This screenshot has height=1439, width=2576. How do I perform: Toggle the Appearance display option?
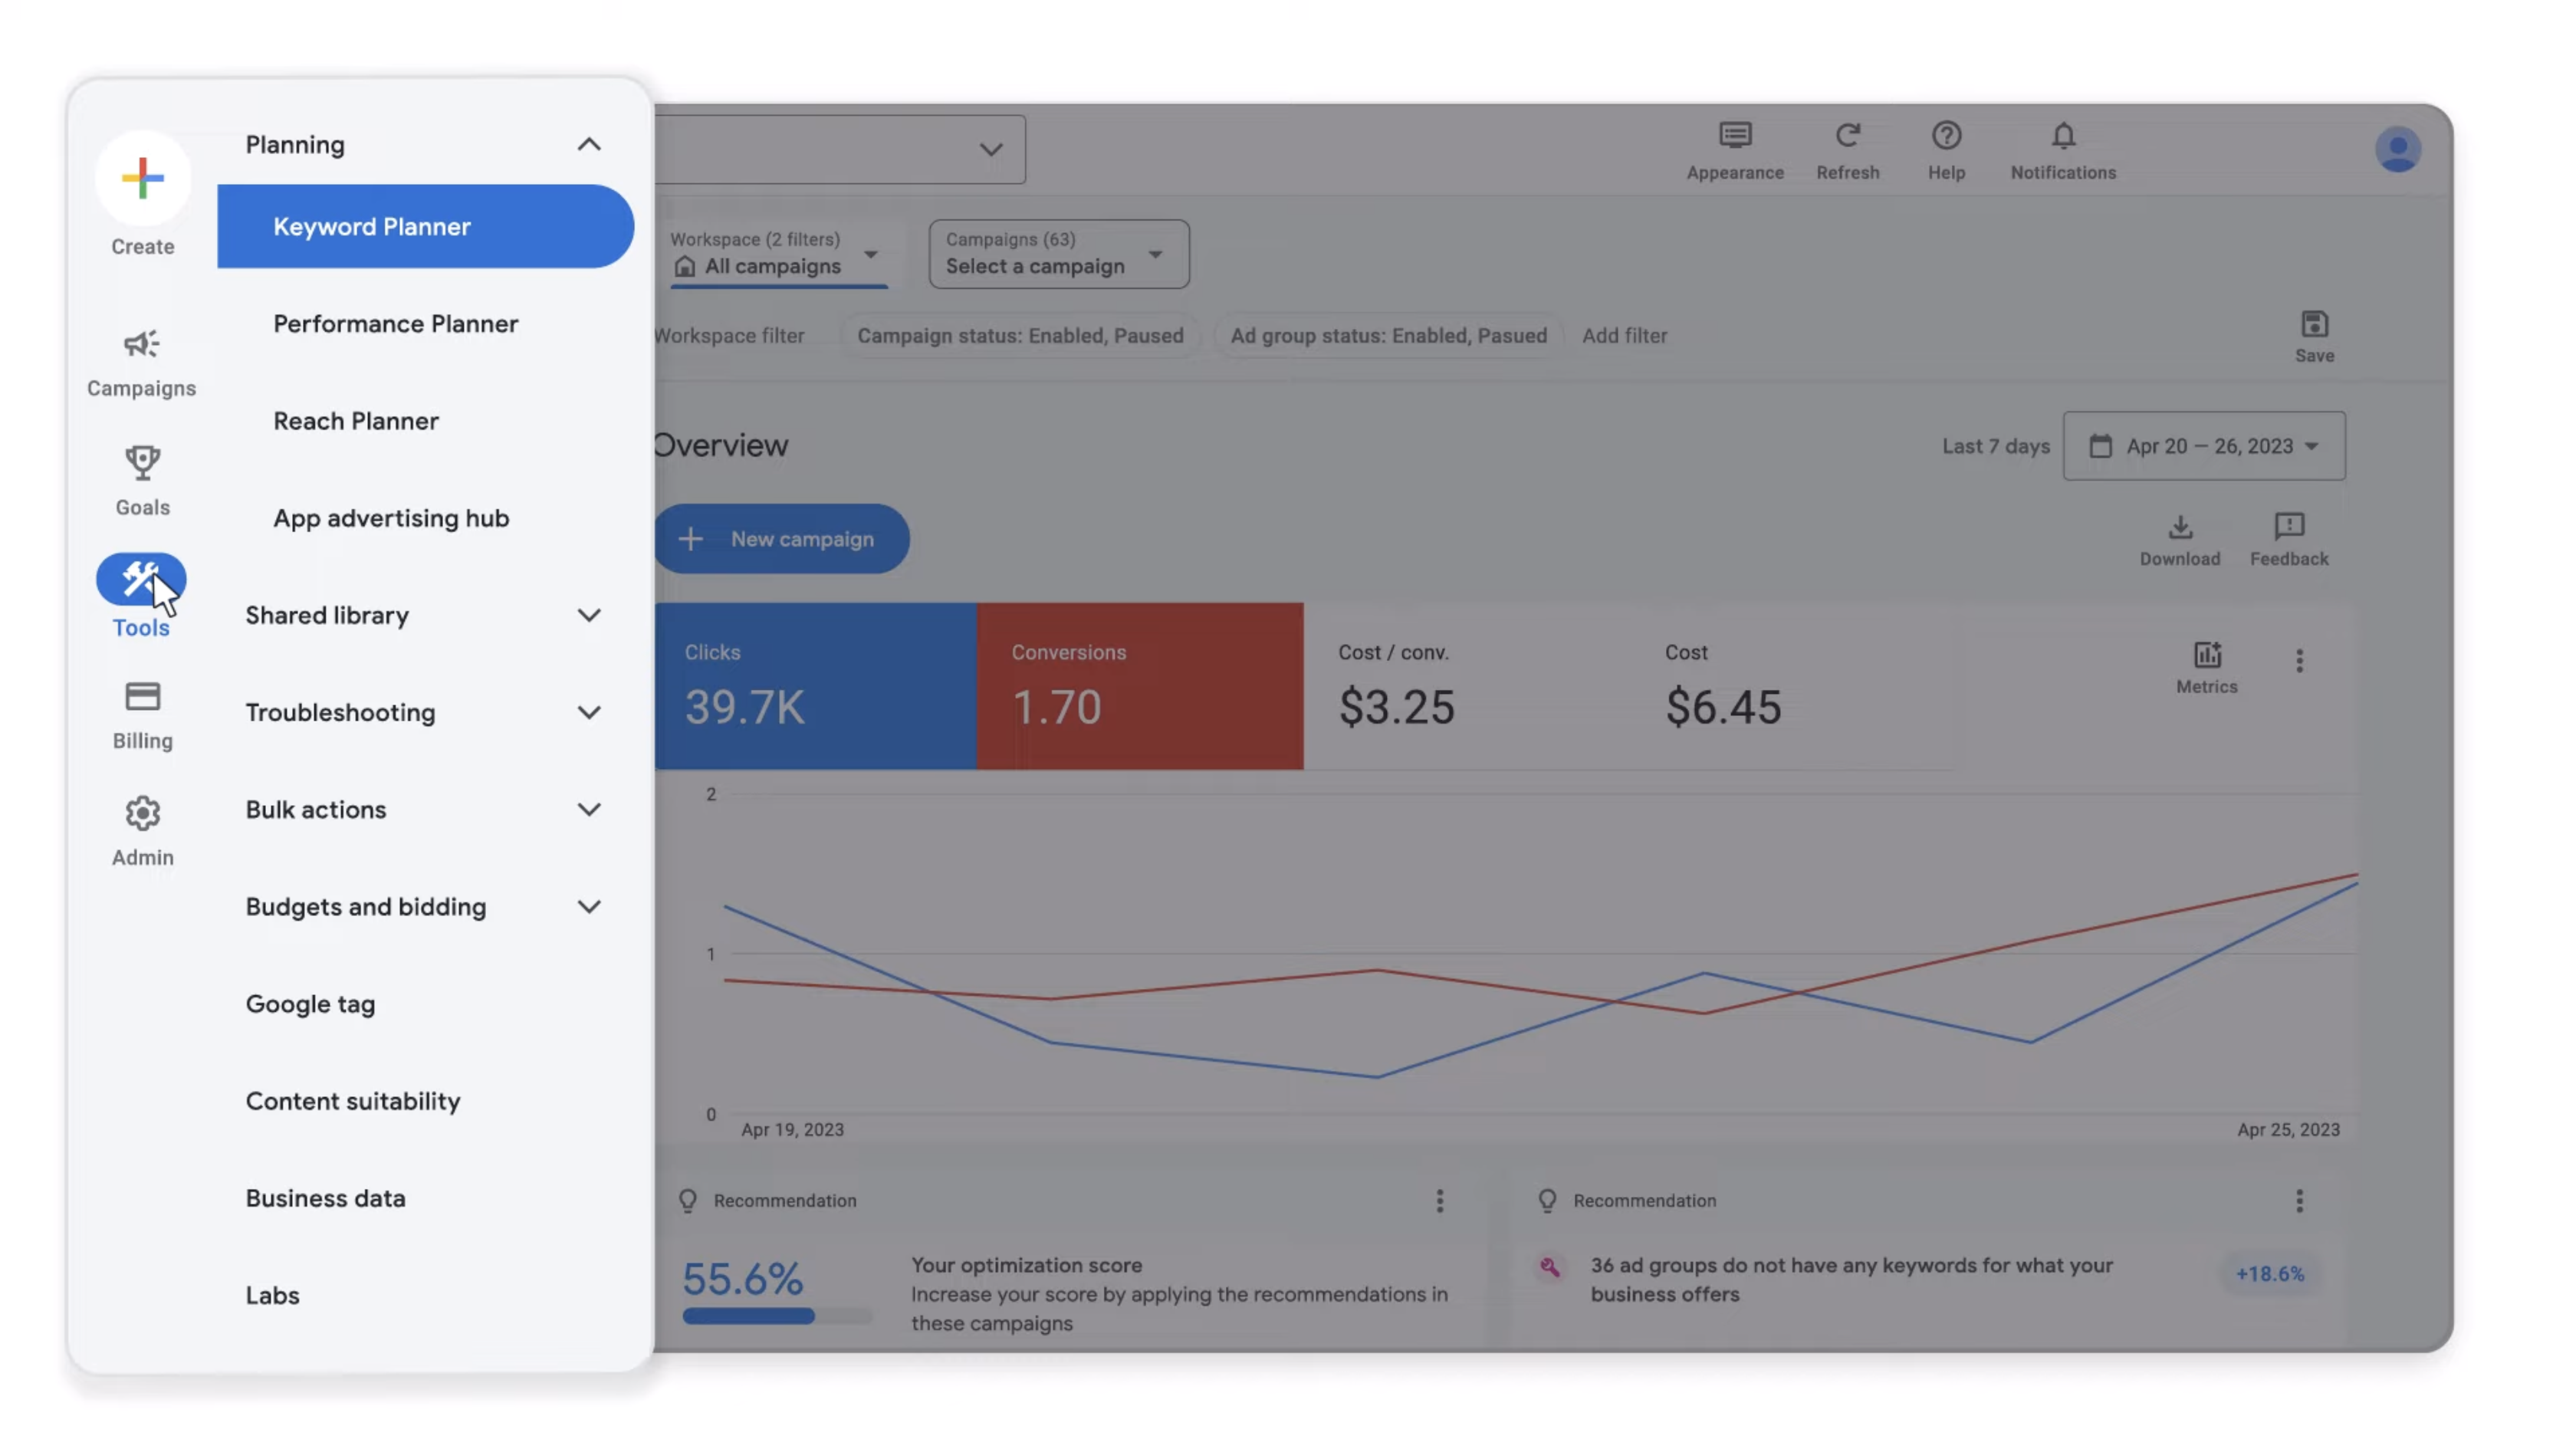pos(1736,150)
